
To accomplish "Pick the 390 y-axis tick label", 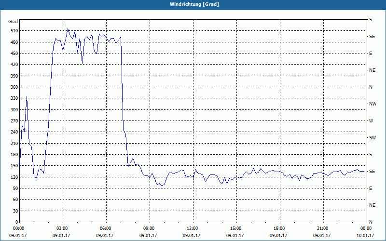I will [14, 76].
